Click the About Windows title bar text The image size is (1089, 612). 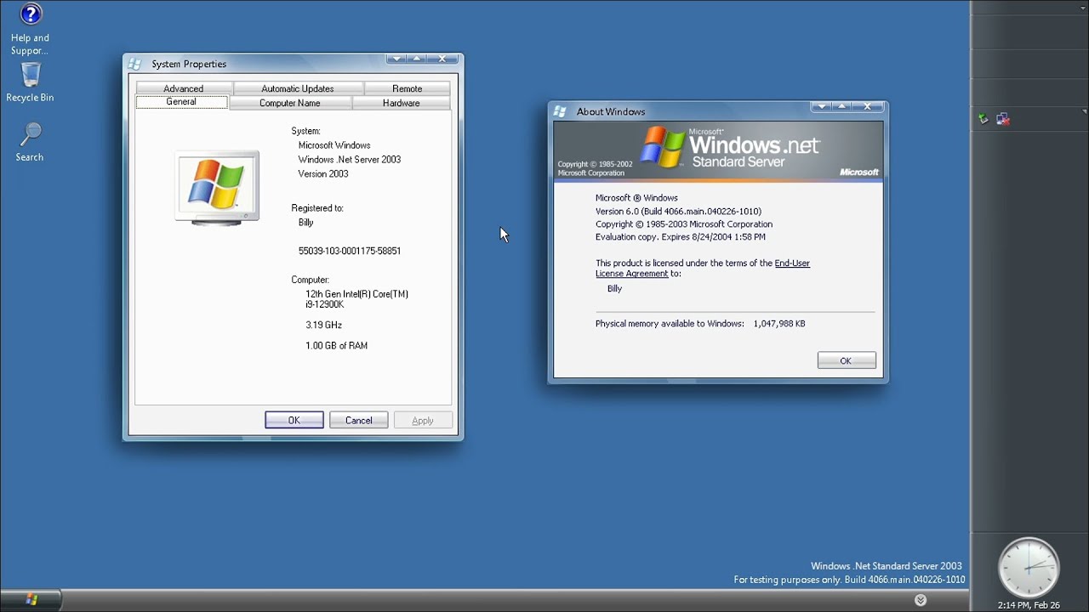(611, 111)
